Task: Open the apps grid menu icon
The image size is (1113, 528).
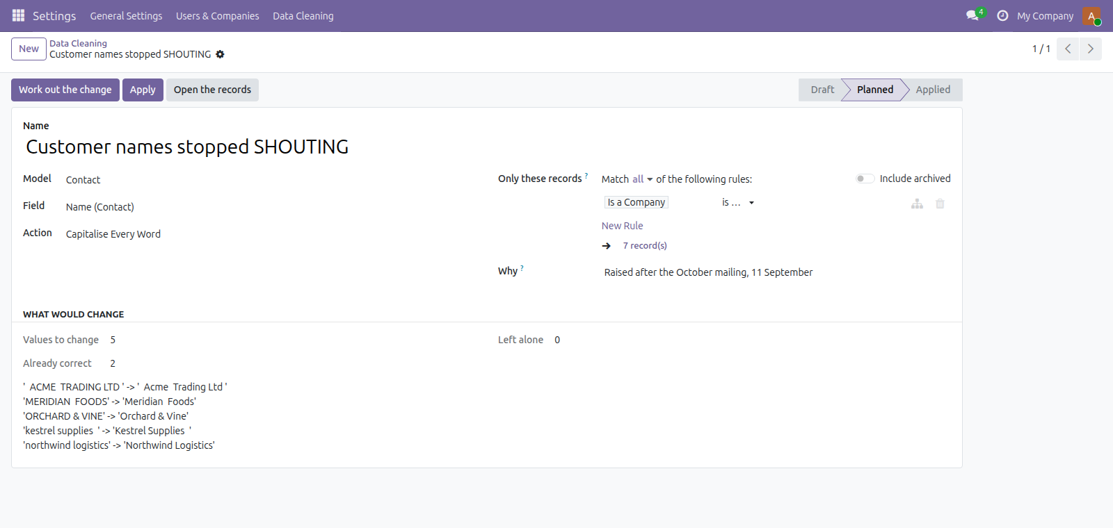Action: 19,15
